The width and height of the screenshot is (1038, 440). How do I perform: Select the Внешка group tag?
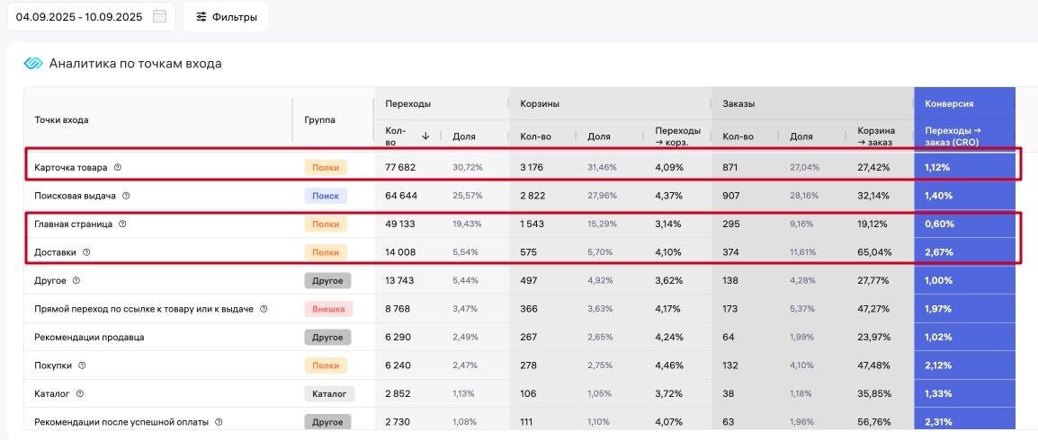[x=328, y=309]
